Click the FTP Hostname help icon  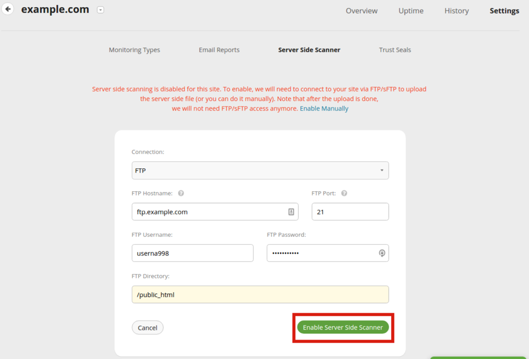coord(181,193)
